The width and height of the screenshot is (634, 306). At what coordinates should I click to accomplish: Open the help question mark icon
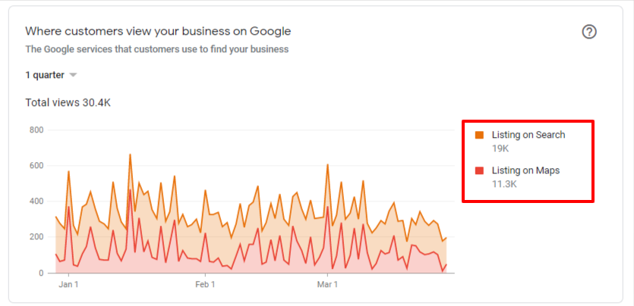589,32
